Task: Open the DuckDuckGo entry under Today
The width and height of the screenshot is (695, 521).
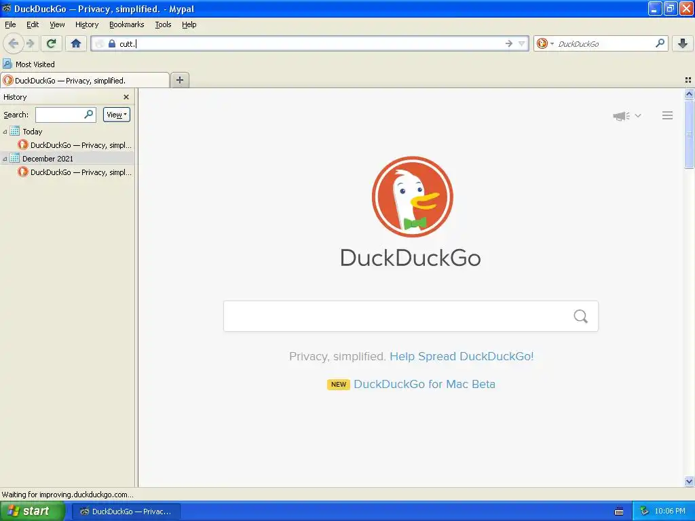Action: click(75, 145)
